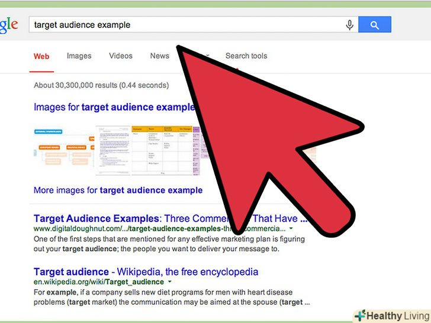Select the Web tab
This screenshot has width=431, height=323.
pyautogui.click(x=41, y=56)
